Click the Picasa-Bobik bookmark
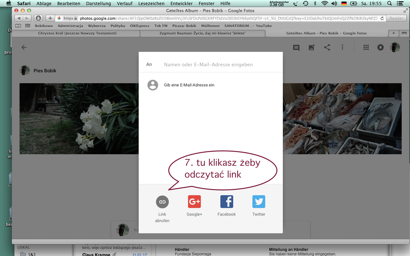 tap(184, 26)
